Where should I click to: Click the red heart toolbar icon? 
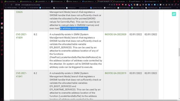coord(119,5)
